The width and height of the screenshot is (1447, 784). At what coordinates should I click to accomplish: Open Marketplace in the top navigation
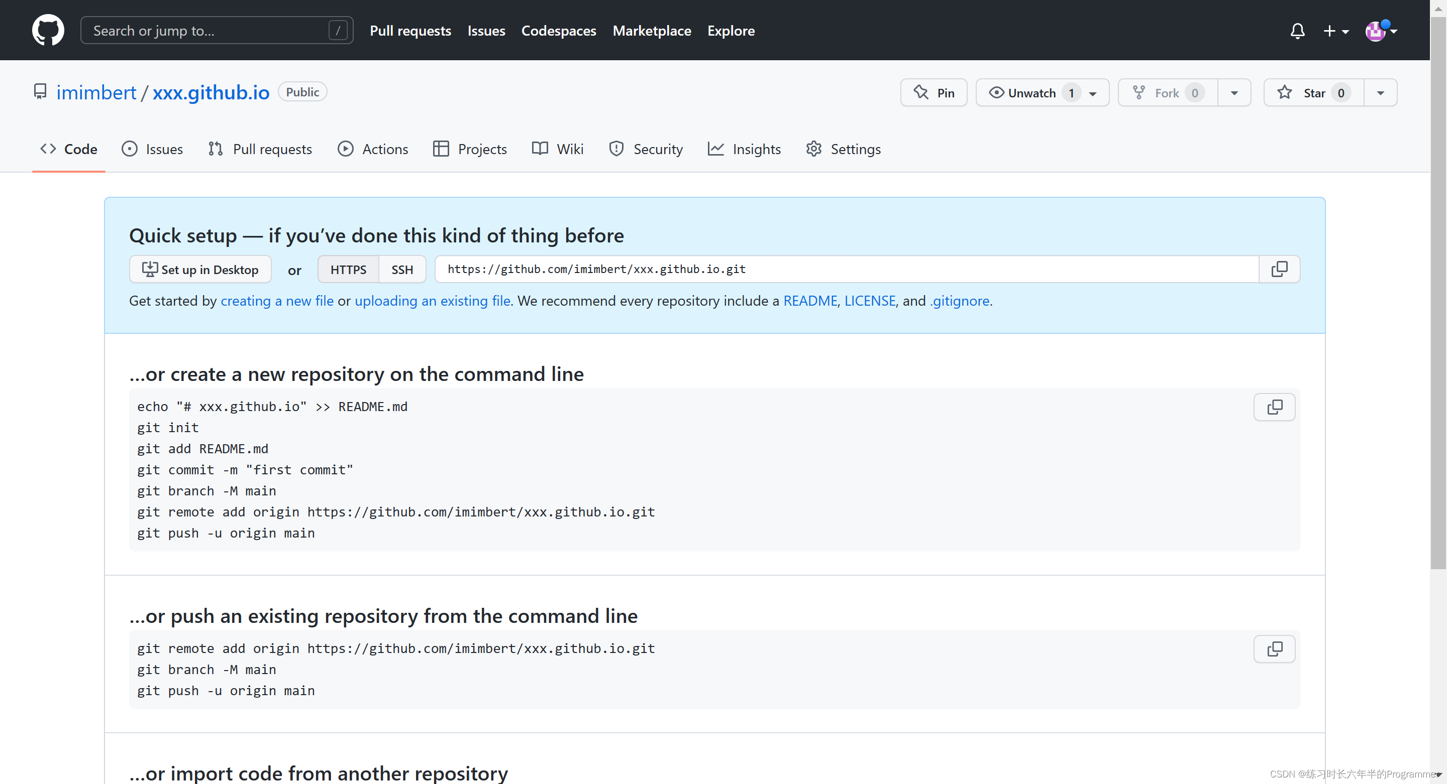652,31
